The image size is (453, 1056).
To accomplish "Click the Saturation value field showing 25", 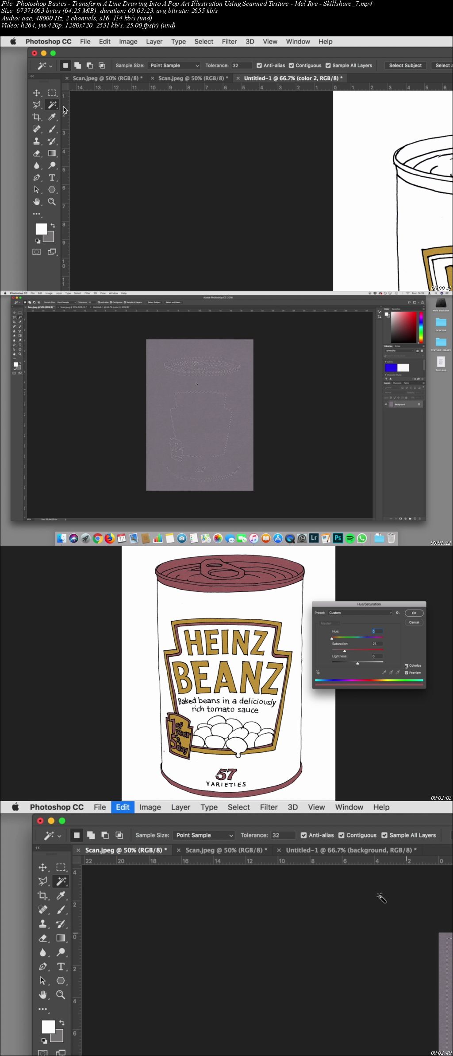I will [377, 644].
